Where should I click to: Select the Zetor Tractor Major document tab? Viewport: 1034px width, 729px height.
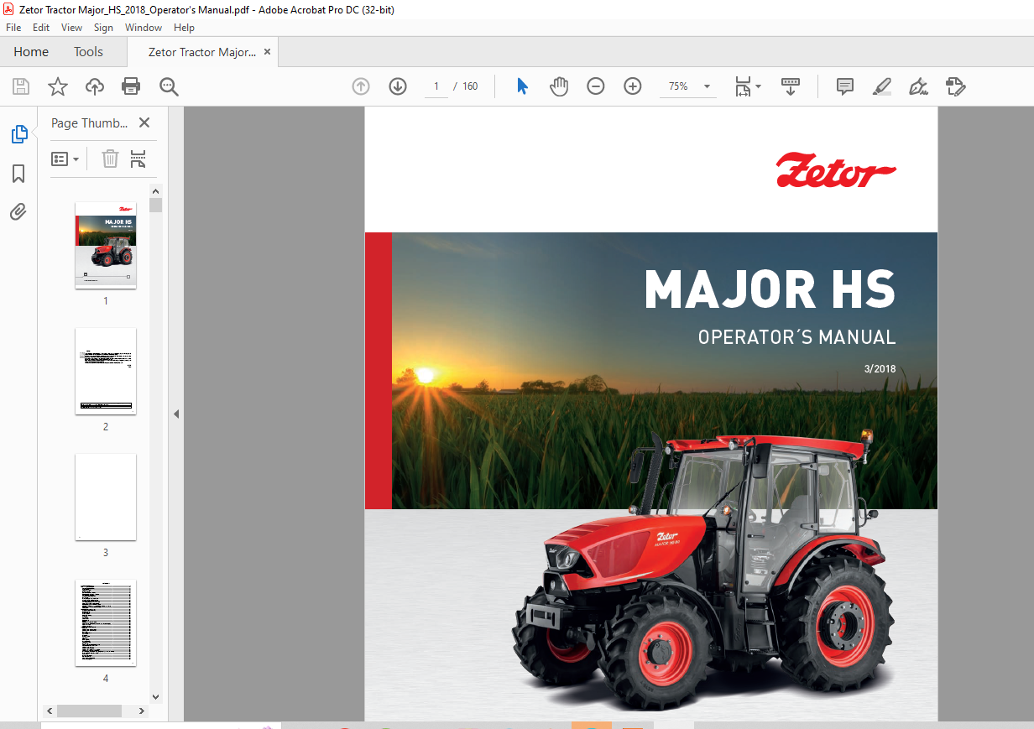pyautogui.click(x=202, y=52)
